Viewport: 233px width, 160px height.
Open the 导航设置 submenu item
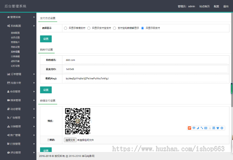click(15, 47)
